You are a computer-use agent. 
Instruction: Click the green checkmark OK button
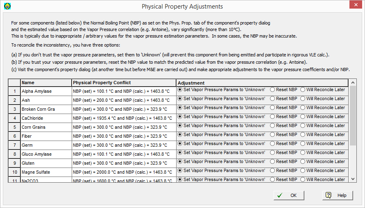coord(289,195)
